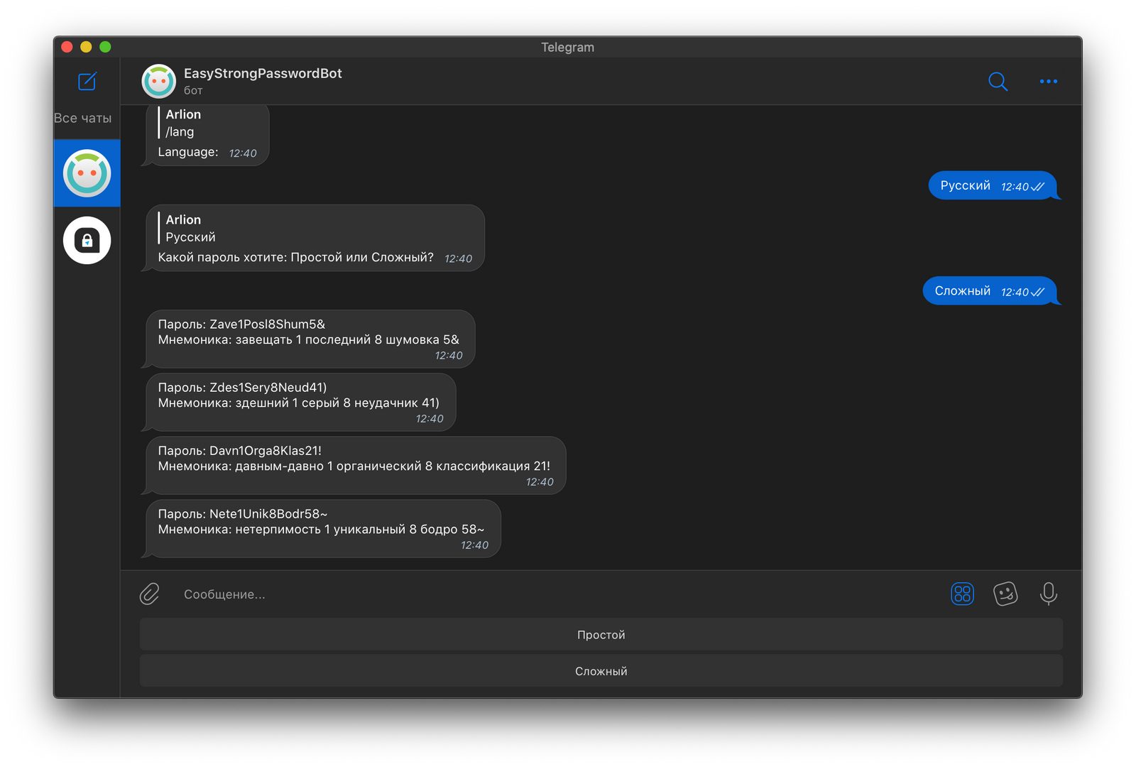The height and width of the screenshot is (769, 1136).
Task: Select the EasyStrongPasswordBot chat in sidebar
Action: (x=87, y=173)
